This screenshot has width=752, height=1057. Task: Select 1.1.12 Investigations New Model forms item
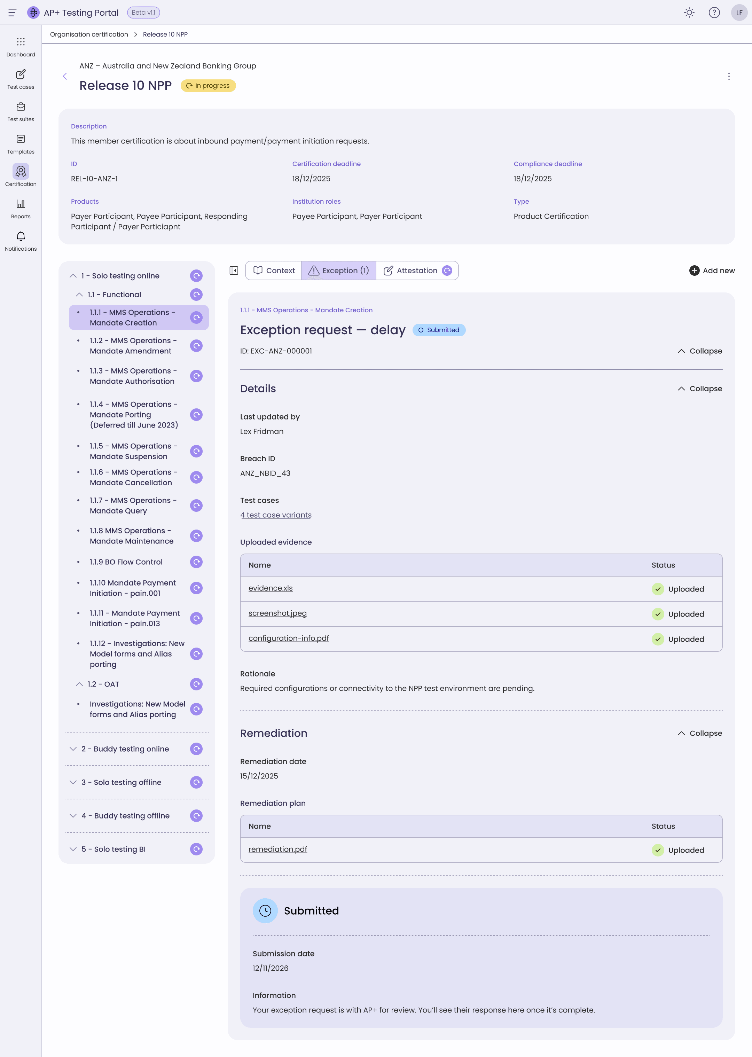coord(139,654)
